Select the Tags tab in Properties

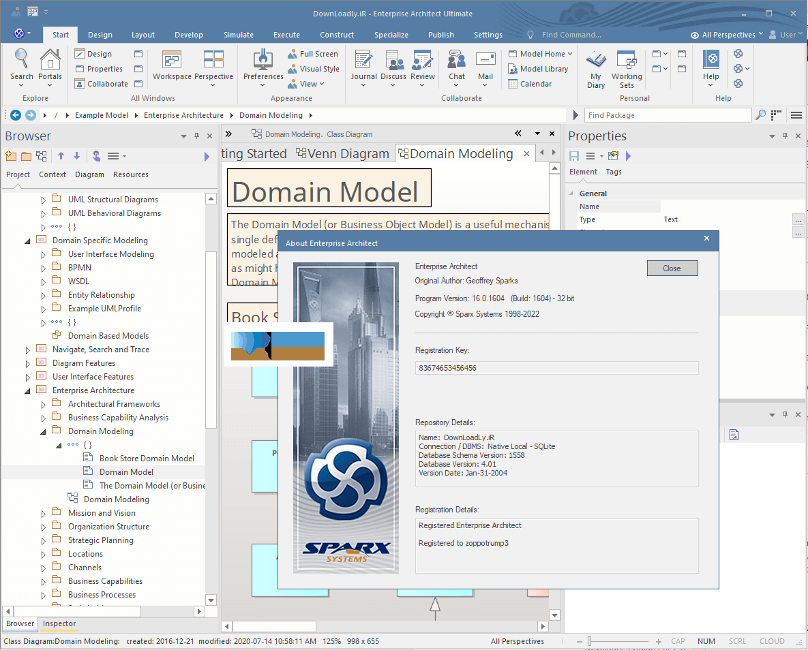pyautogui.click(x=614, y=172)
